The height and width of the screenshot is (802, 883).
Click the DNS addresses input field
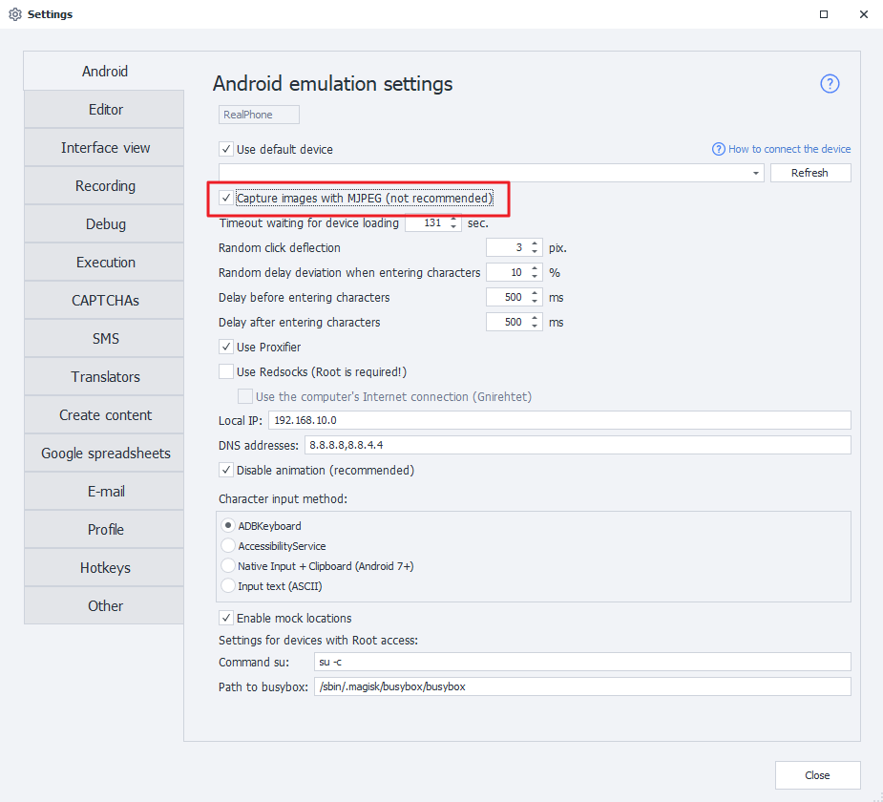(577, 446)
